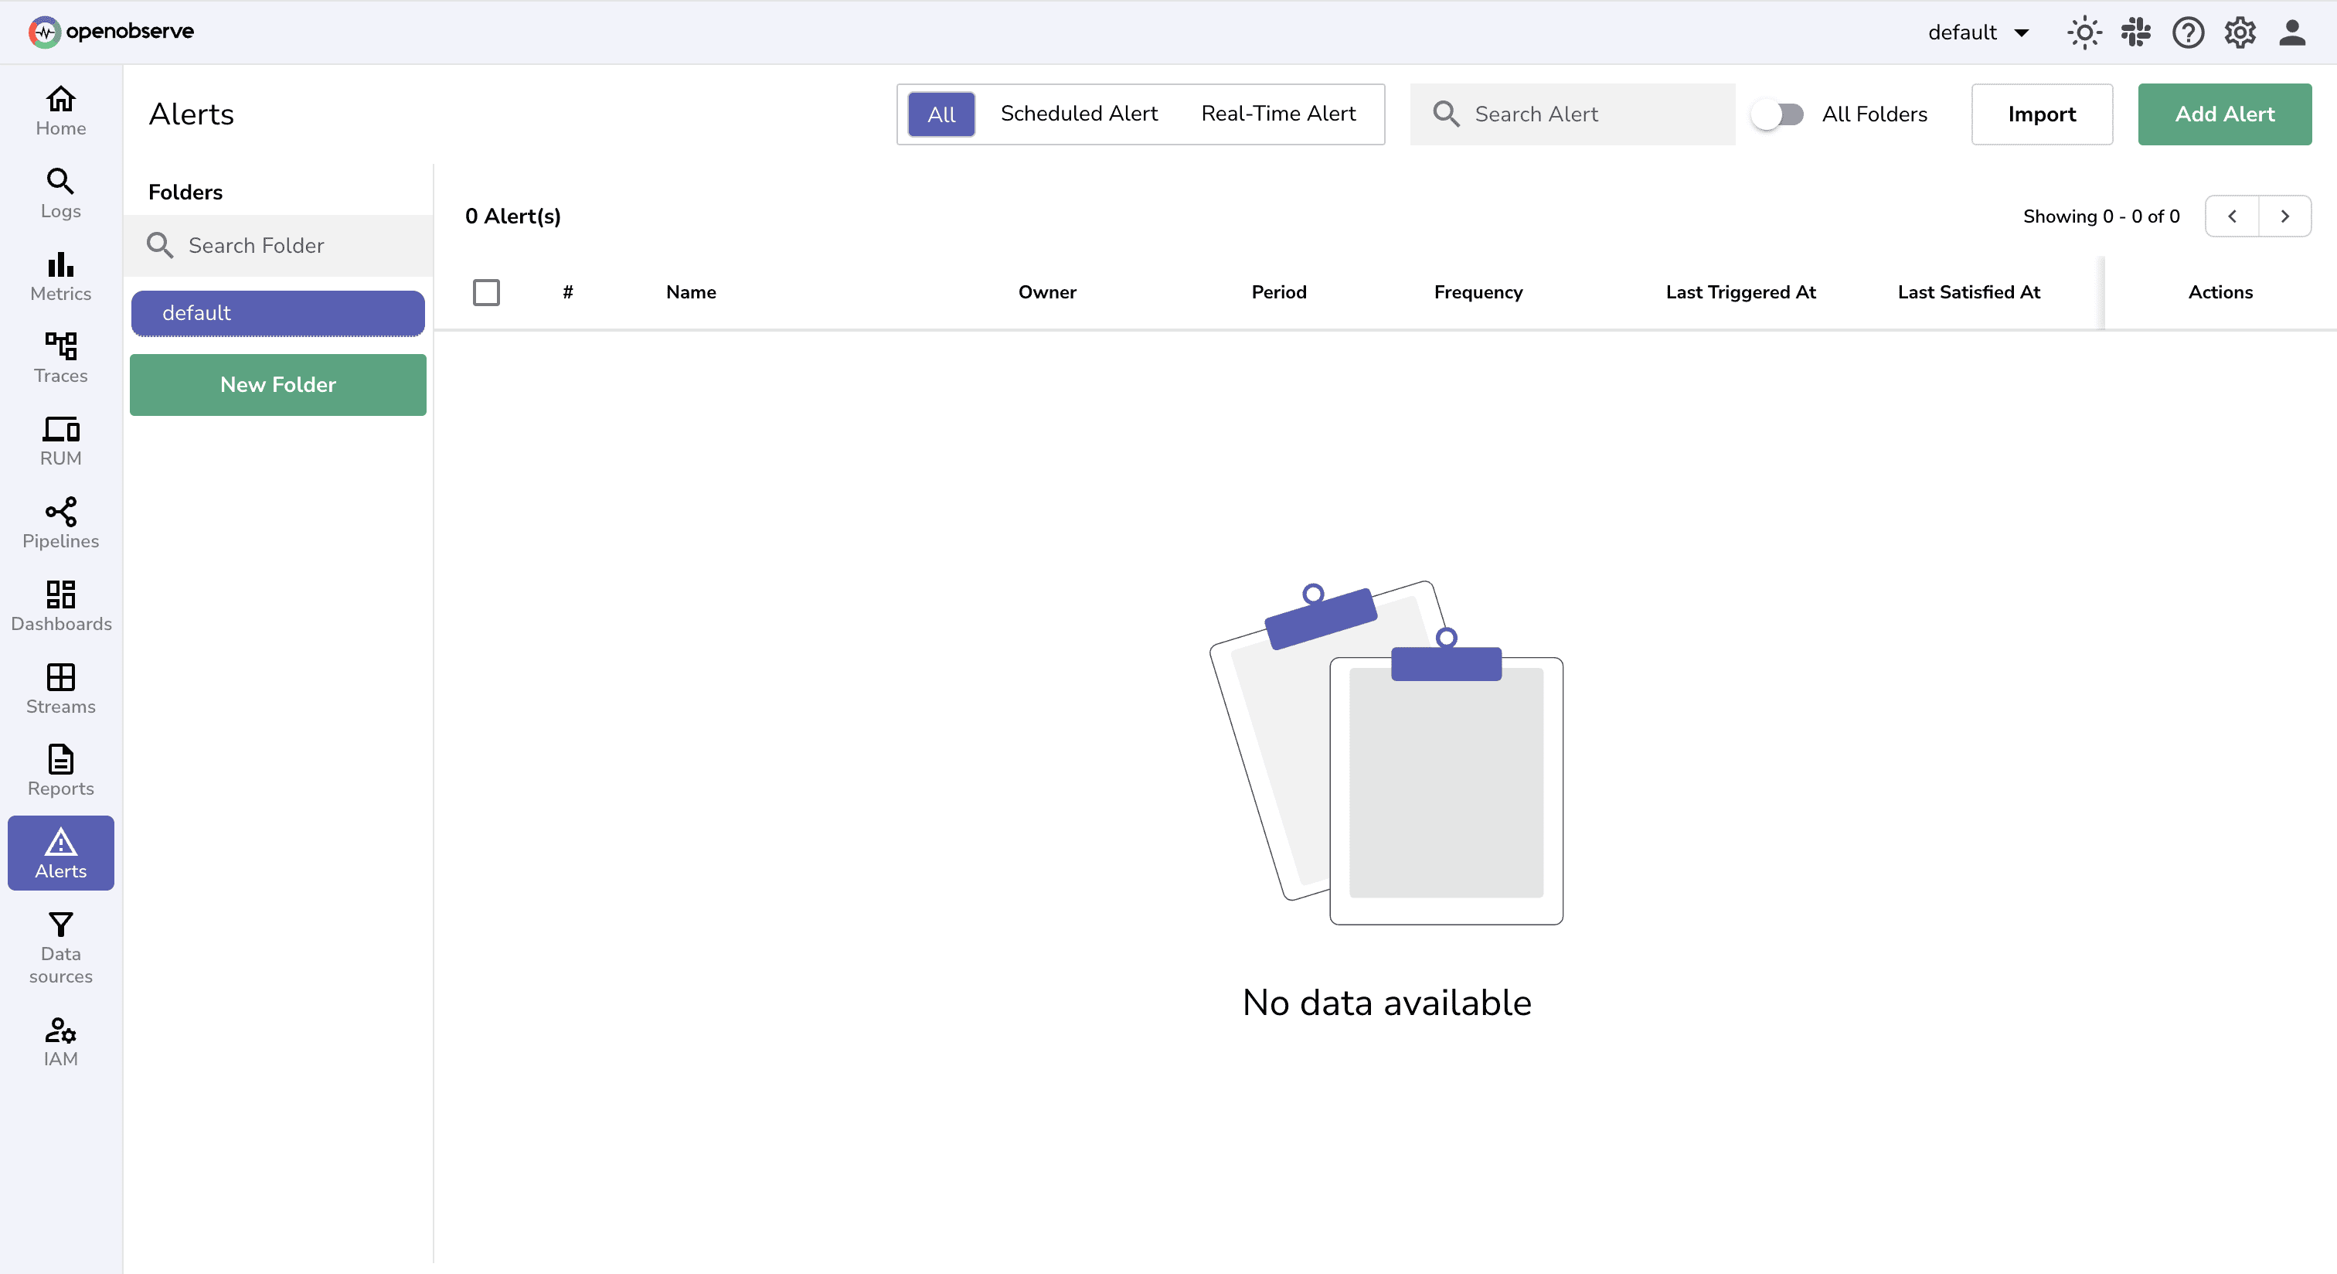Go to Pipelines
2337x1274 pixels.
[60, 523]
